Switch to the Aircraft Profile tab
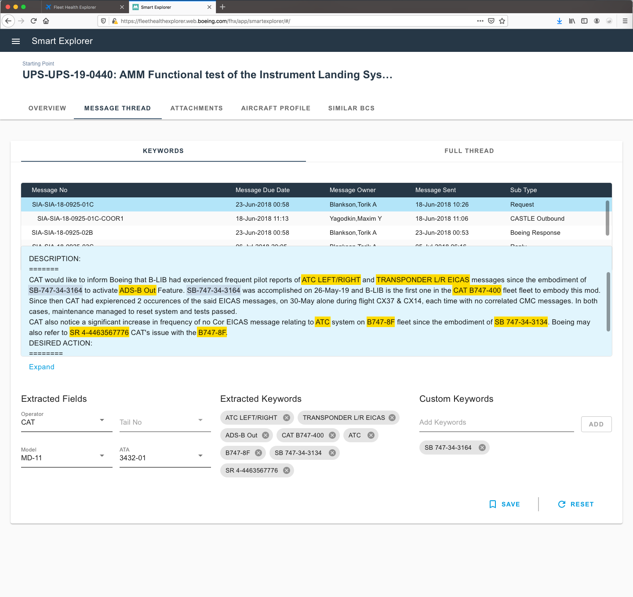The height and width of the screenshot is (597, 633). (x=276, y=108)
